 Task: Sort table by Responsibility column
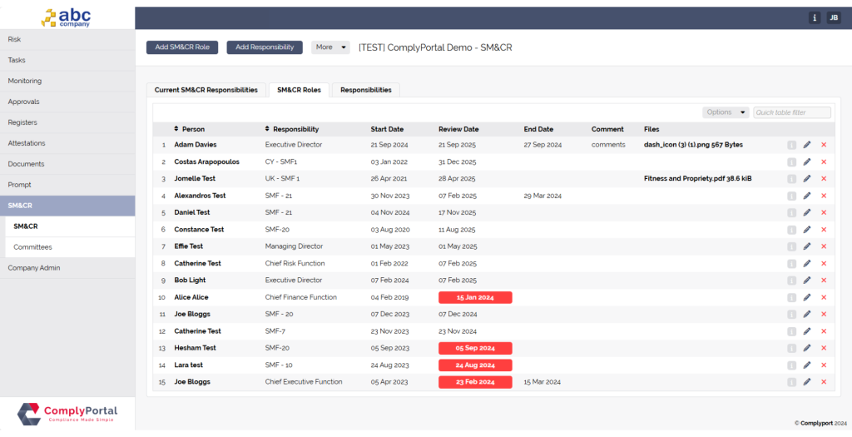pyautogui.click(x=291, y=129)
